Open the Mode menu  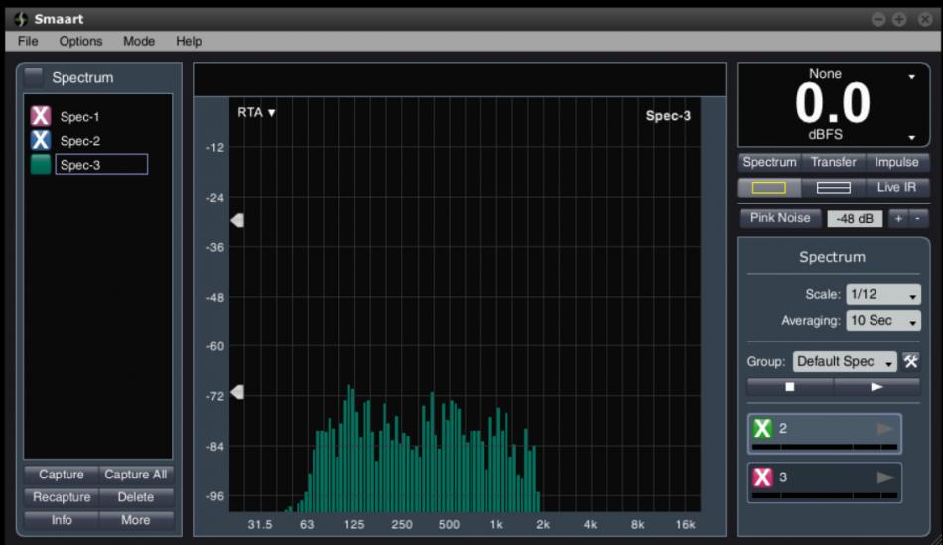tap(139, 41)
